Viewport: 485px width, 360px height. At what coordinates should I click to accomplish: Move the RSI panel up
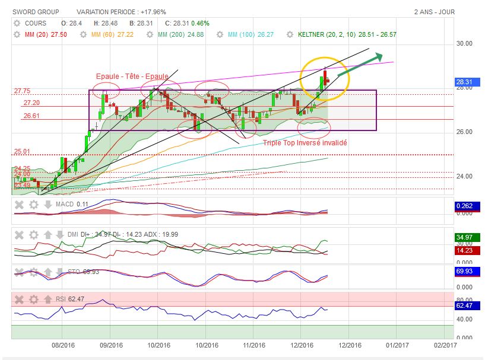point(47,299)
